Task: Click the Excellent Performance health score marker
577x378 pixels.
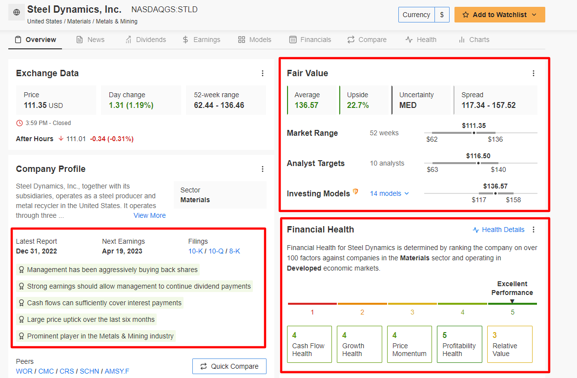Action: coord(512,301)
